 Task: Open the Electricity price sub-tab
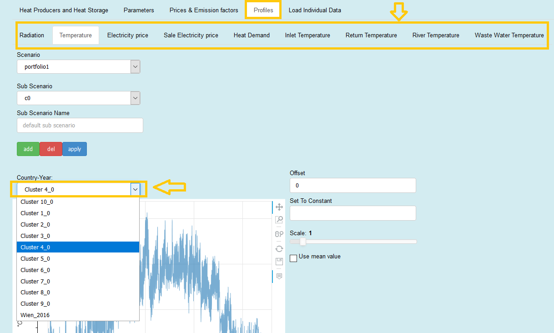(x=128, y=35)
